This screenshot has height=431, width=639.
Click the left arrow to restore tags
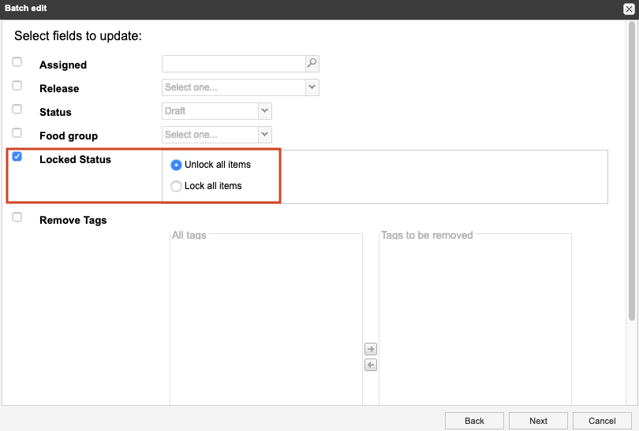tap(371, 365)
